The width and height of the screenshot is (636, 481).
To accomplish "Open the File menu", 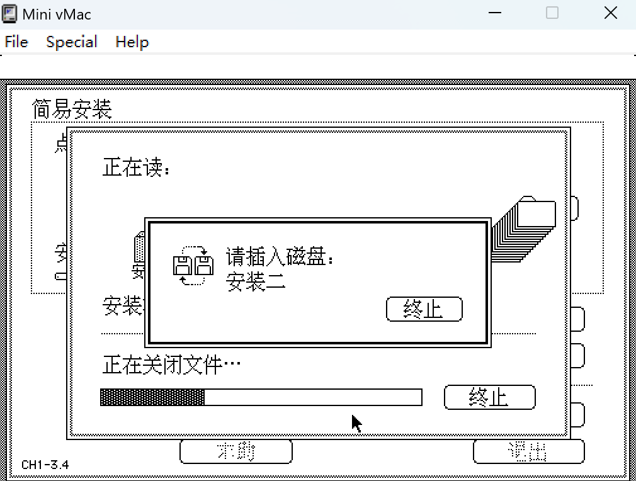I will [16, 42].
